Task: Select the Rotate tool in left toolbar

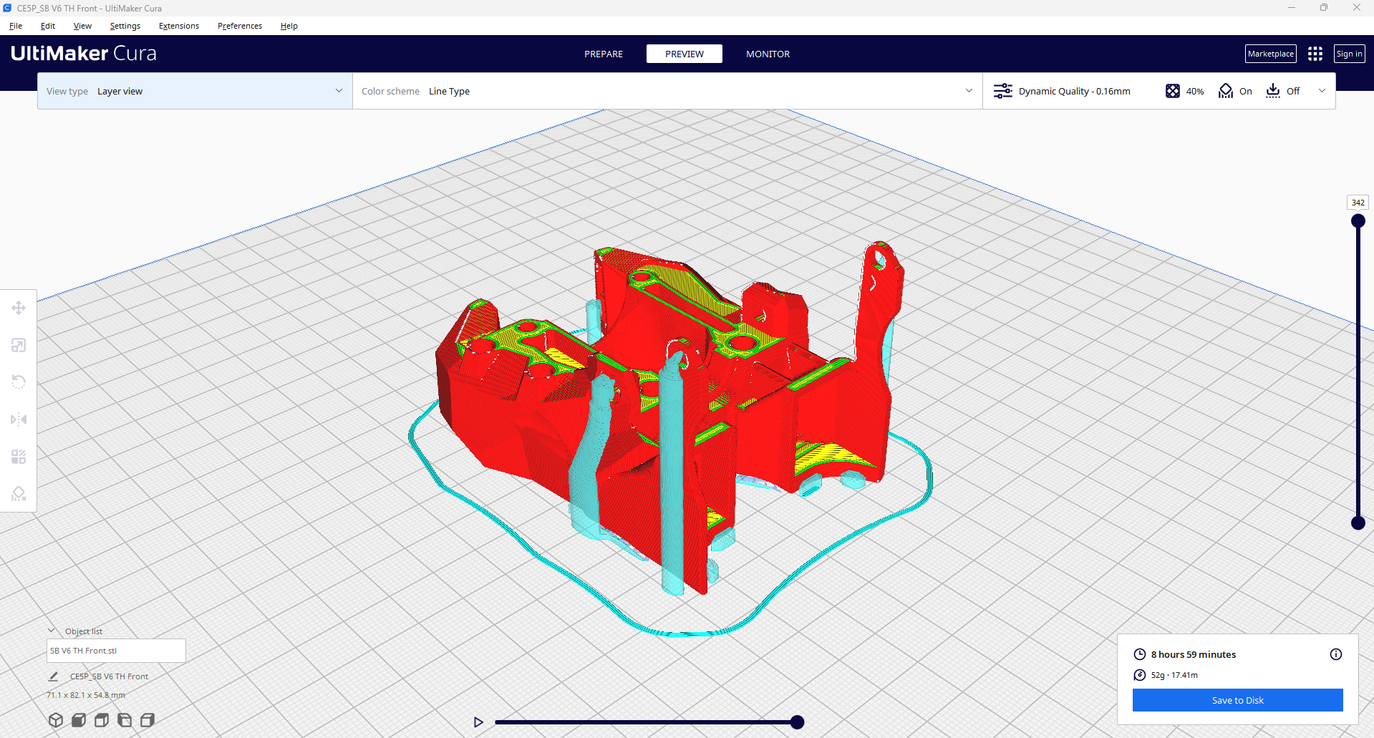Action: [x=19, y=382]
